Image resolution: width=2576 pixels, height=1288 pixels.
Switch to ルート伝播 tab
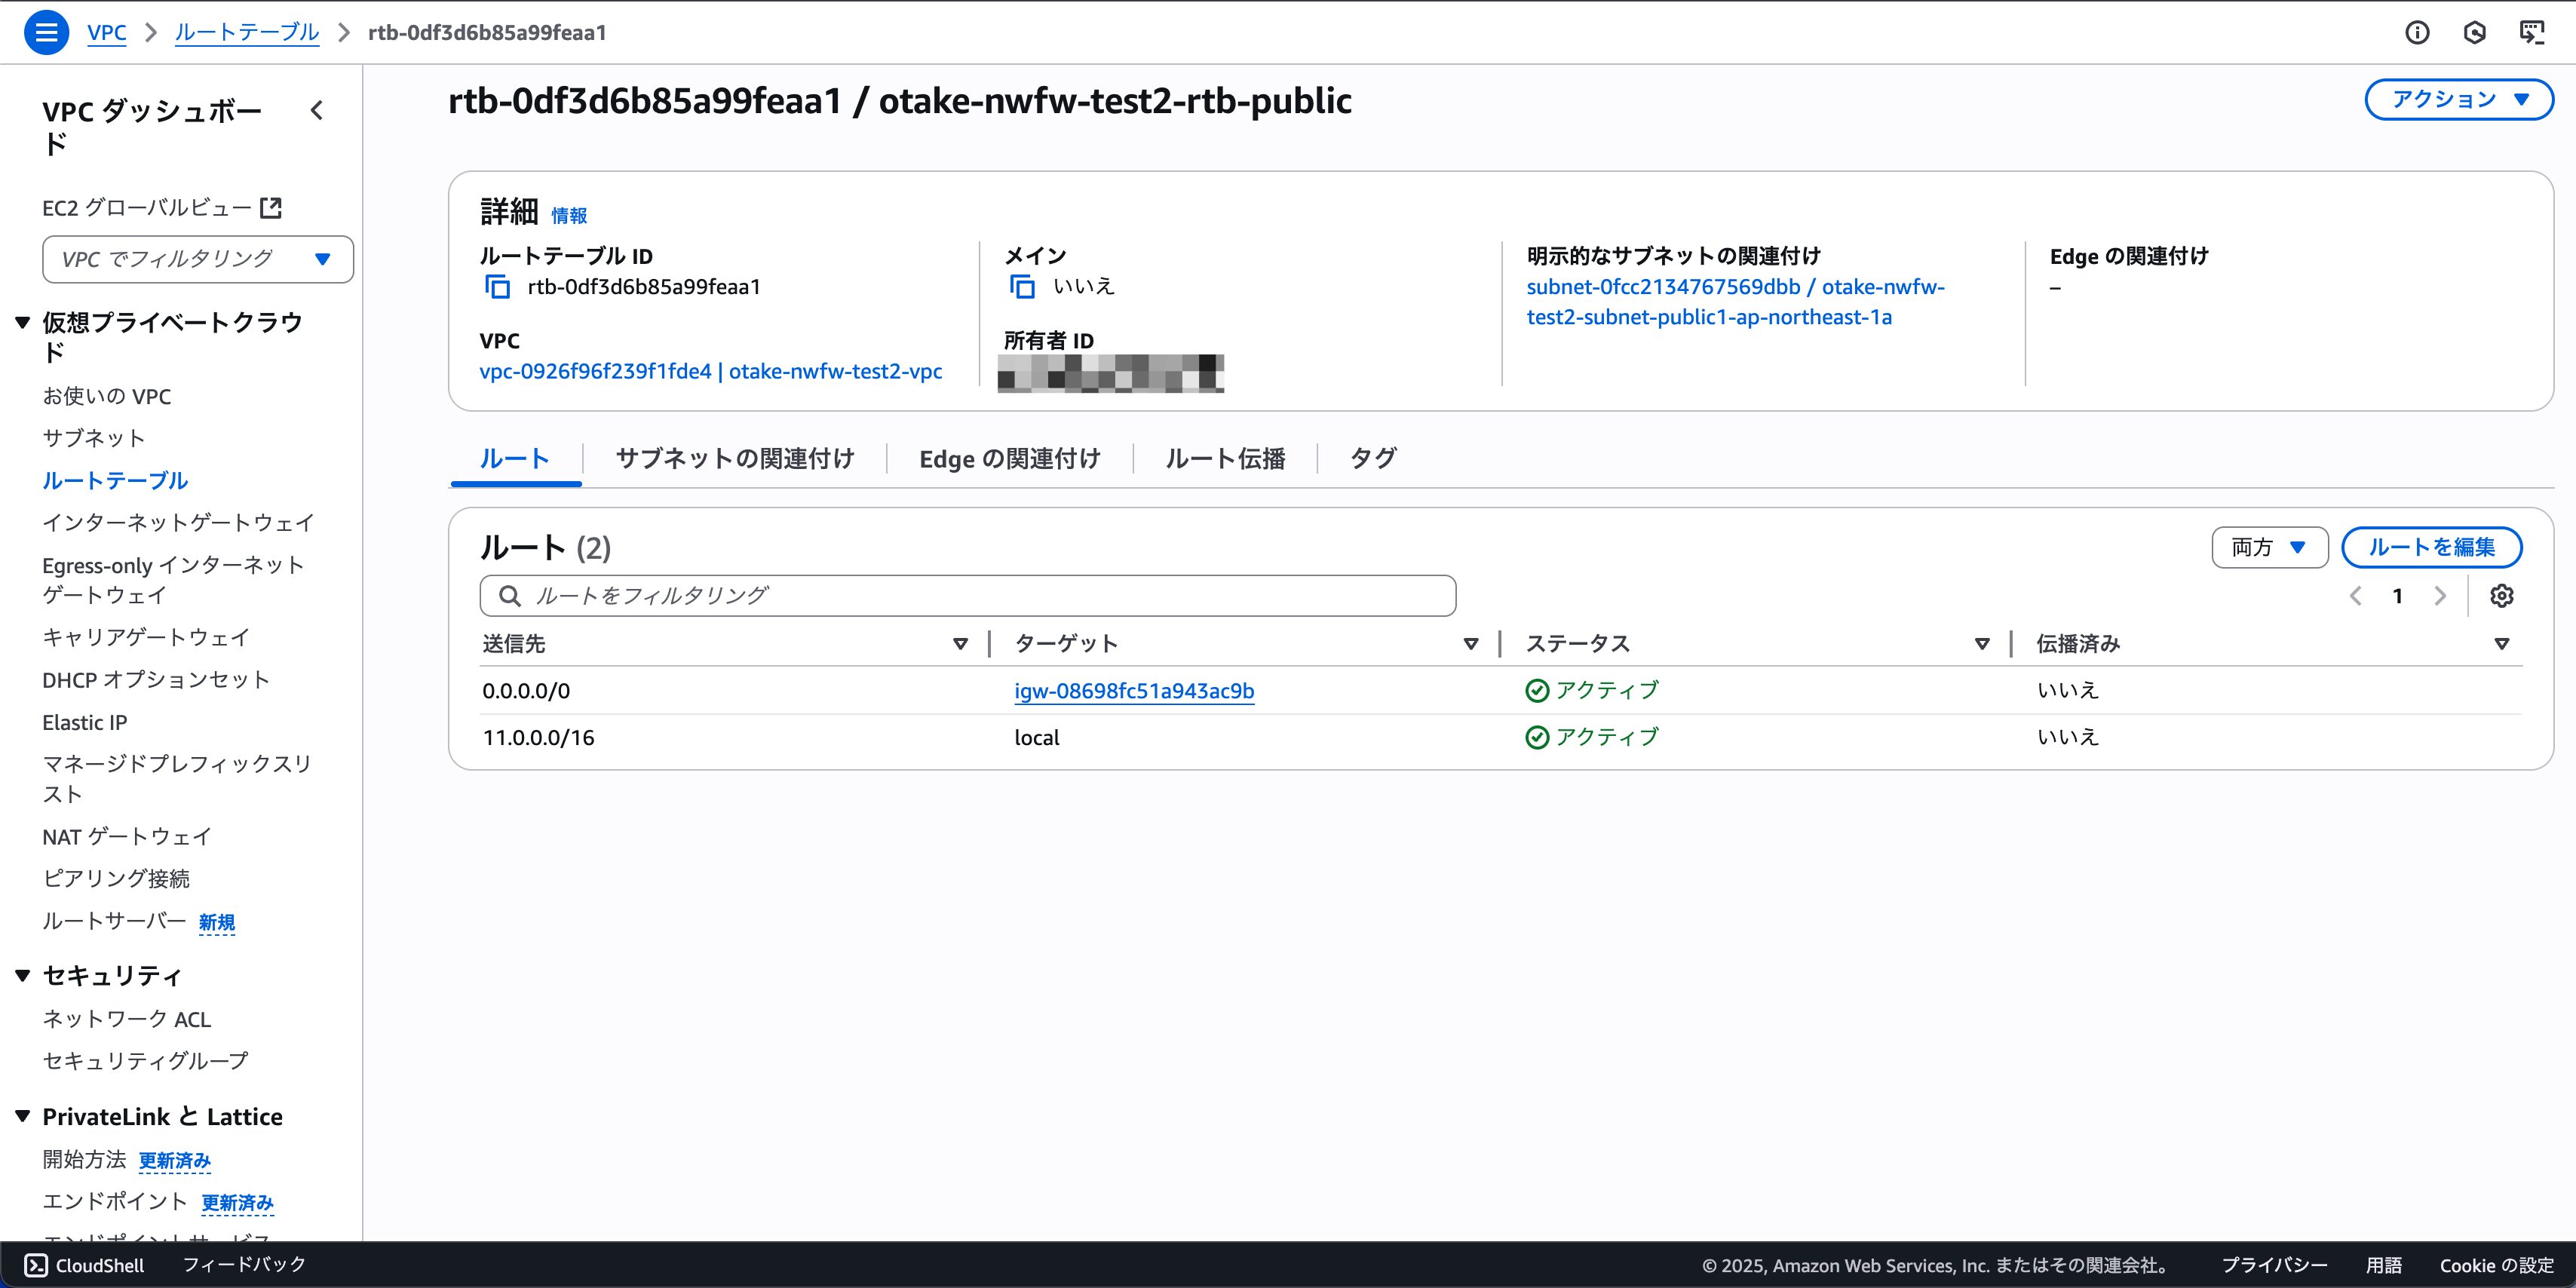pos(1225,459)
